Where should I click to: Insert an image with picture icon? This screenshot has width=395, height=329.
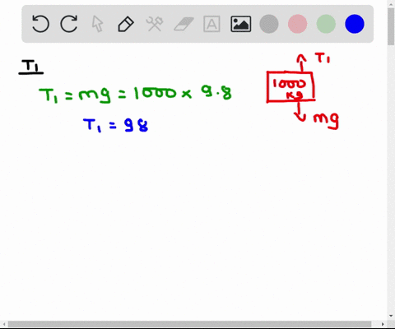click(x=241, y=24)
